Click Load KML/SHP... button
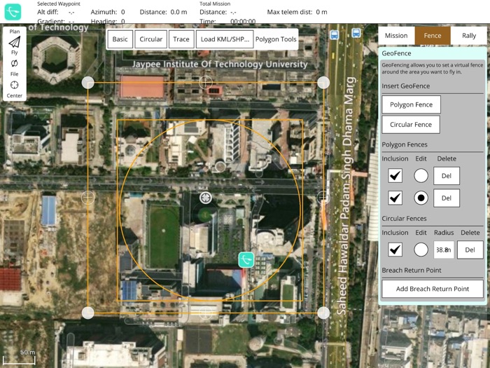This screenshot has width=490, height=368. pyautogui.click(x=225, y=39)
